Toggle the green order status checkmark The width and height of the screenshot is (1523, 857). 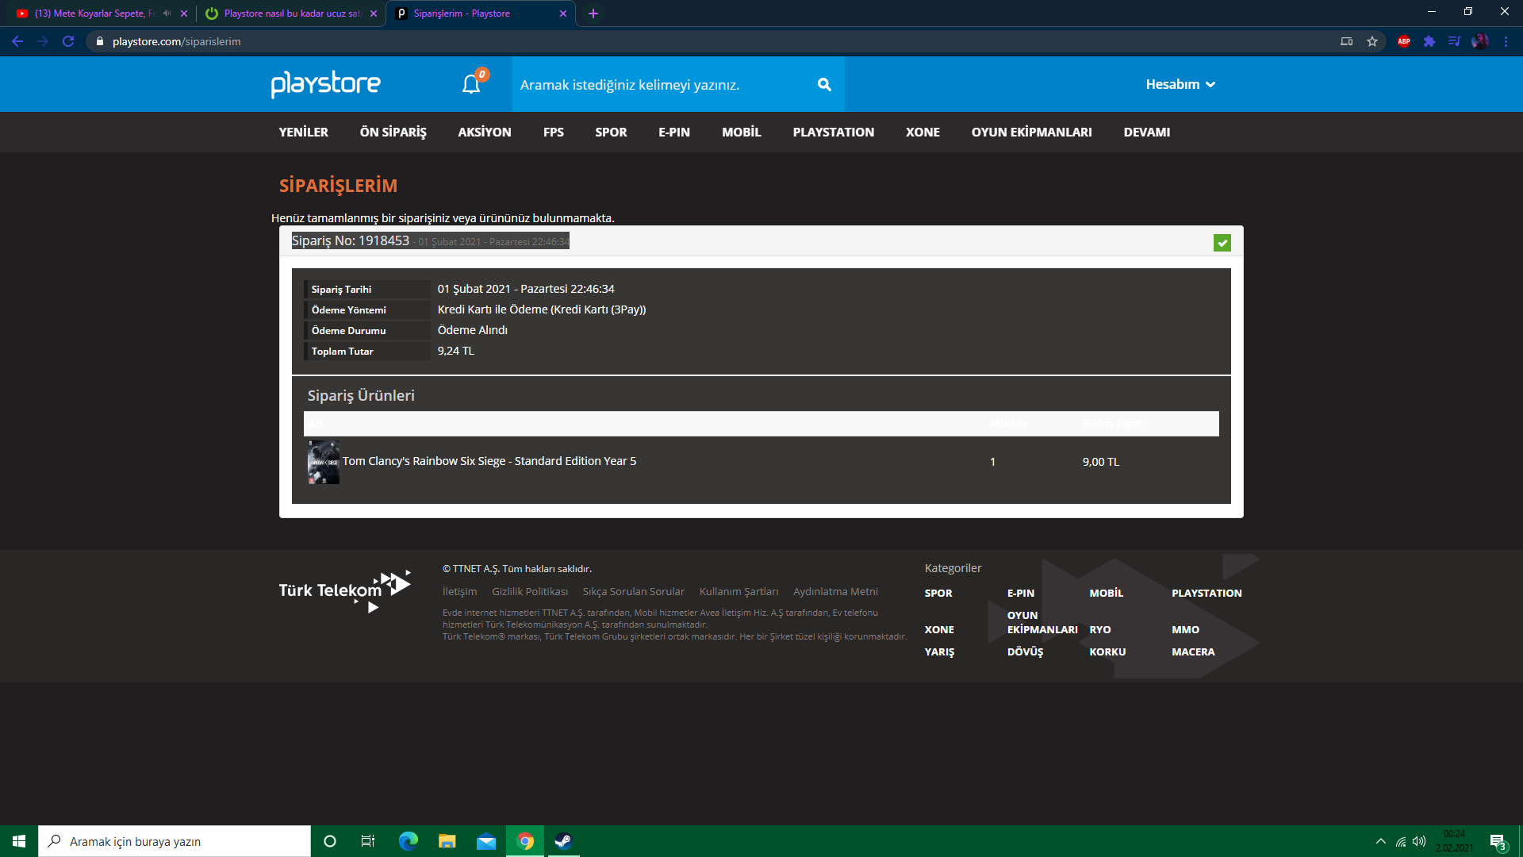[1222, 243]
